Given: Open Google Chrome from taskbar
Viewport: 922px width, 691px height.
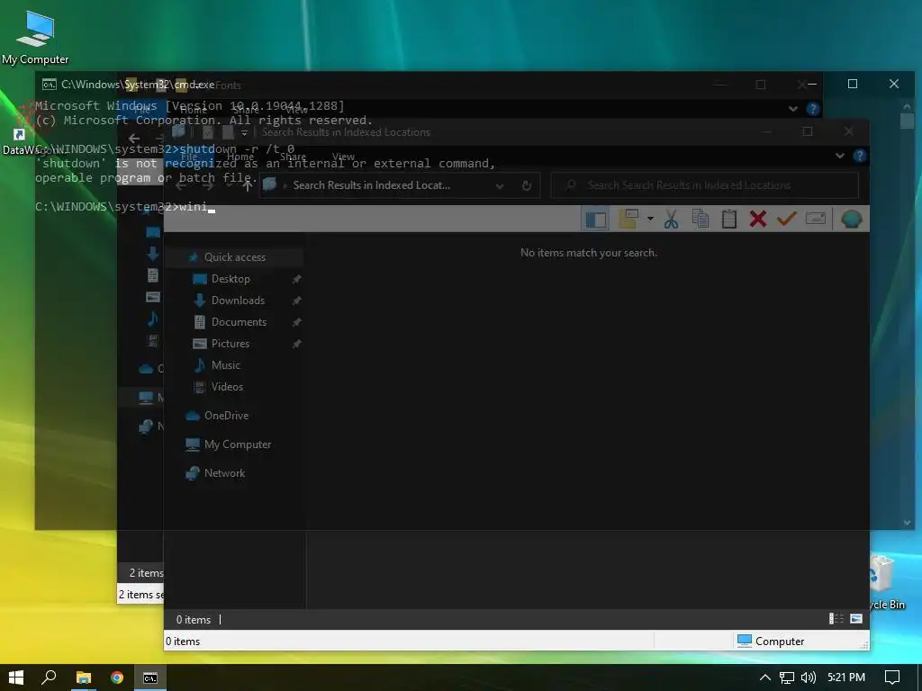Looking at the screenshot, I should coord(117,678).
